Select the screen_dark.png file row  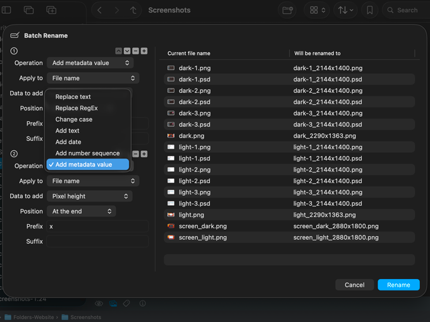[x=202, y=226]
